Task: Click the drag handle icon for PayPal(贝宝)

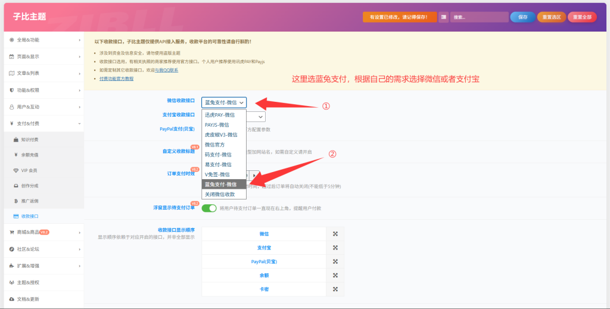Action: (335, 261)
